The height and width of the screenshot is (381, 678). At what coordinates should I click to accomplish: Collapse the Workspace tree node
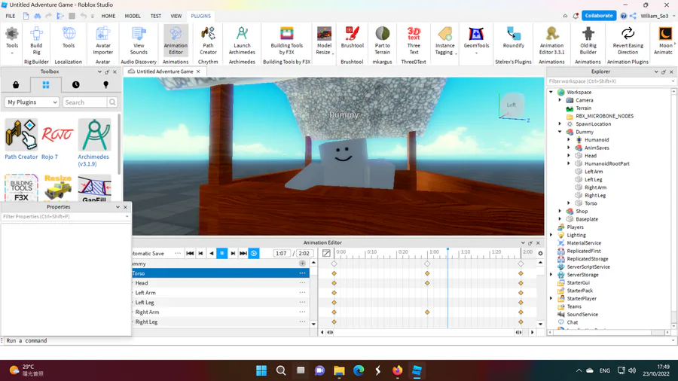(551, 92)
